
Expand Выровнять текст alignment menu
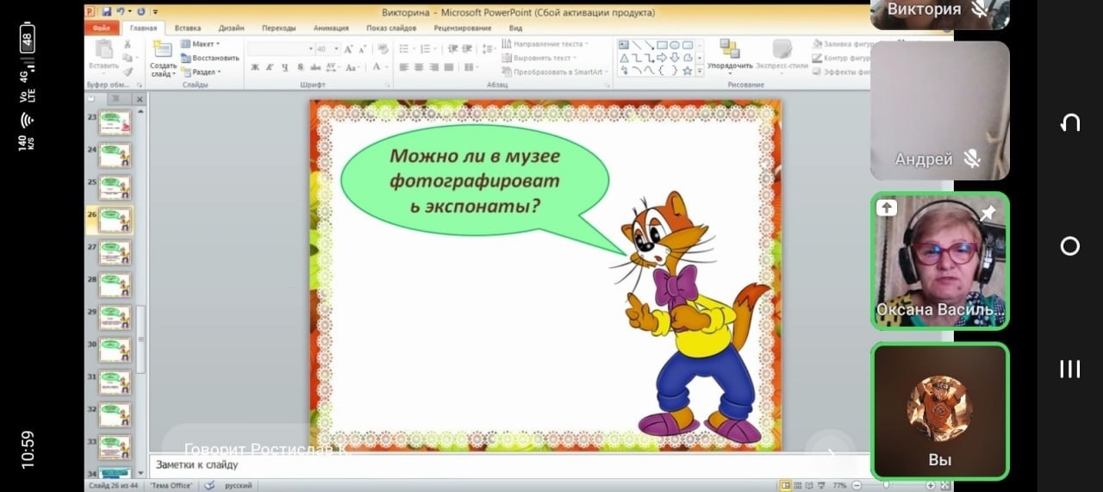pos(539,58)
